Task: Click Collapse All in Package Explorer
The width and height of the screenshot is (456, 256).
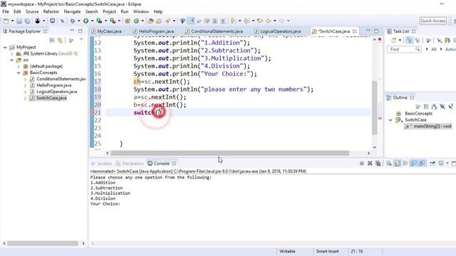Action: coord(52,41)
